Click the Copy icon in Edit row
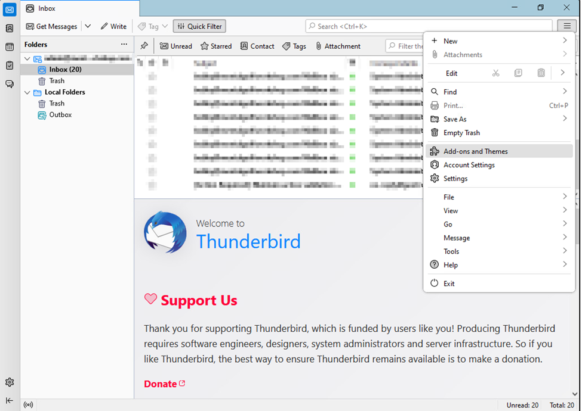Screen dimensions: 582x411 tap(518, 73)
